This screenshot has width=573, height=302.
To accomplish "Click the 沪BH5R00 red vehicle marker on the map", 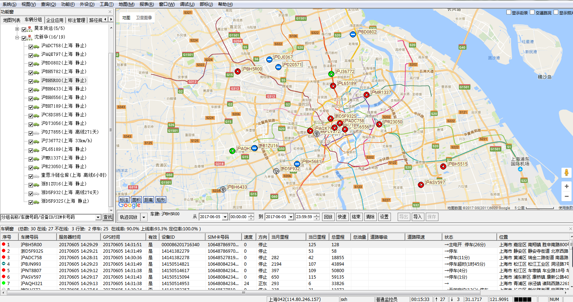I will pos(238,71).
